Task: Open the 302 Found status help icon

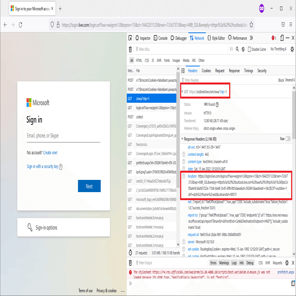Action: click(217, 105)
